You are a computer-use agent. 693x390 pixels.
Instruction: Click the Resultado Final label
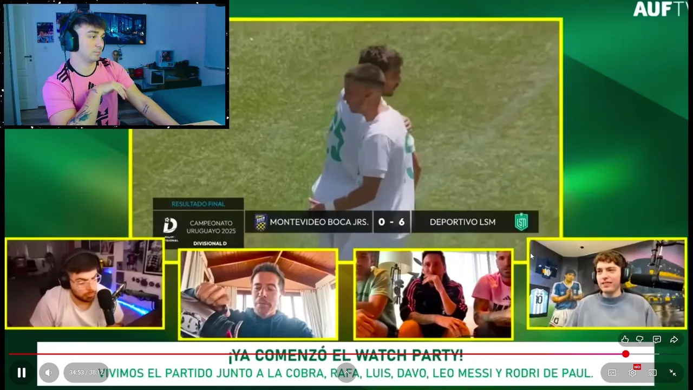coord(198,204)
